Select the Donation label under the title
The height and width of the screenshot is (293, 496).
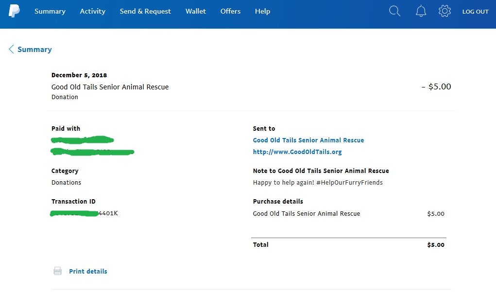tap(65, 97)
